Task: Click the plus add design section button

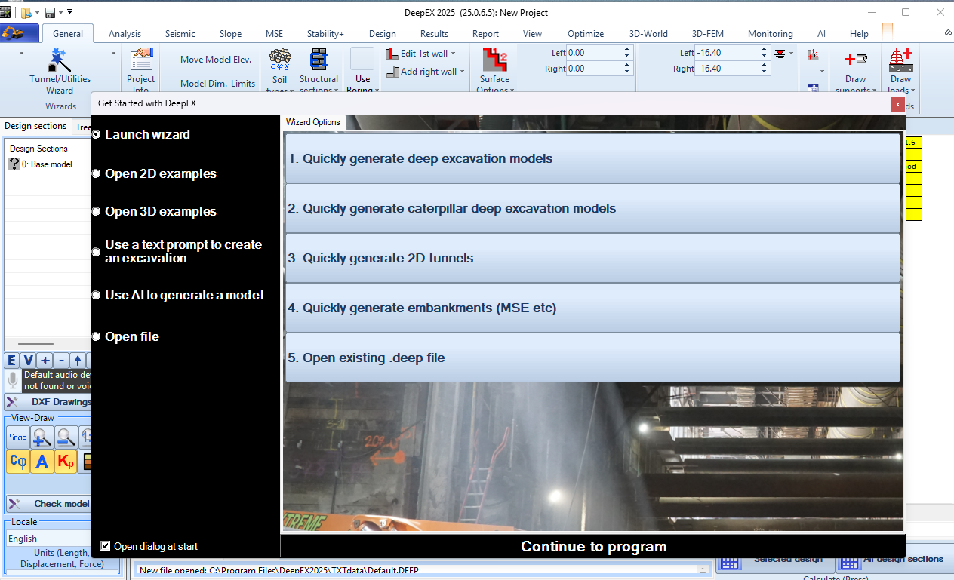Action: tap(45, 361)
